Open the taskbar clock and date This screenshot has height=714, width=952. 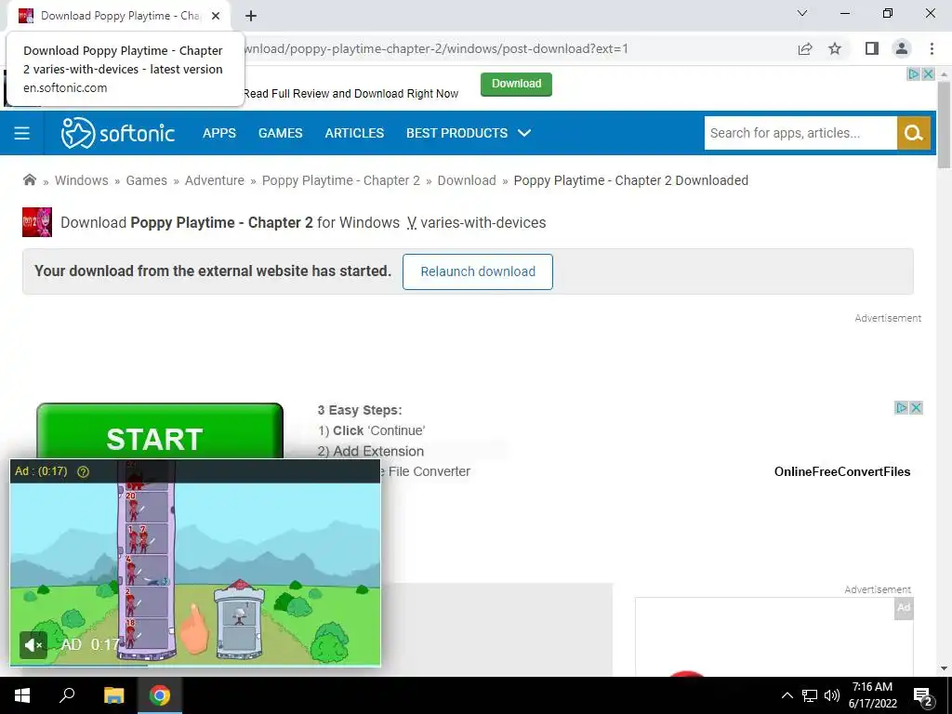pos(872,695)
